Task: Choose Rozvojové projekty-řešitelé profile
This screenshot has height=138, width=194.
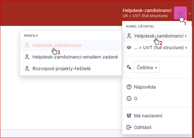Action: click(71, 68)
